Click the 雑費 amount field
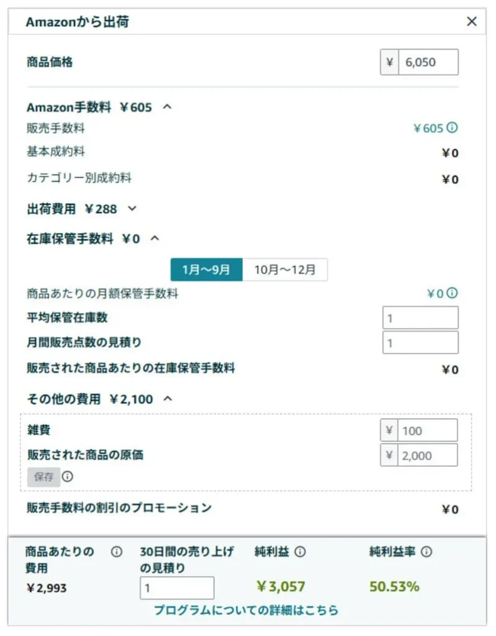Viewport: 496px width, 636px height. (428, 430)
